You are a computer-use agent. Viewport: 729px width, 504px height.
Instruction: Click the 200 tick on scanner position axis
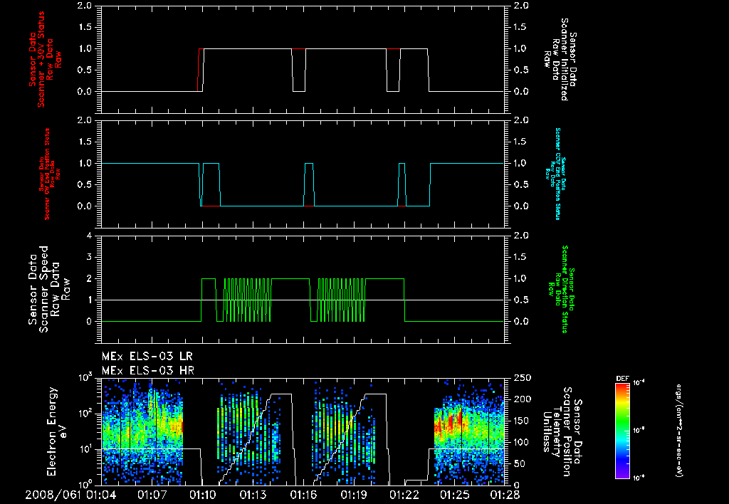click(523, 399)
